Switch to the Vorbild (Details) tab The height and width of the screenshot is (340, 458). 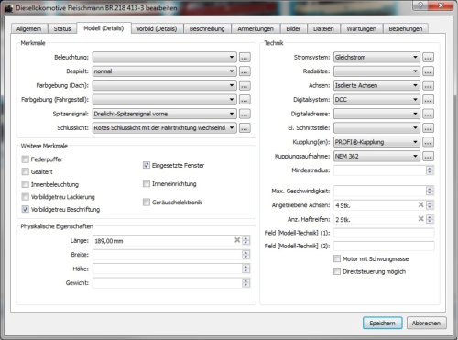tap(157, 29)
